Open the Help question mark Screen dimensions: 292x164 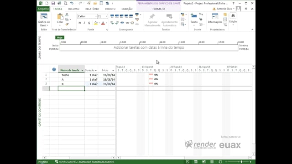[233, 3]
